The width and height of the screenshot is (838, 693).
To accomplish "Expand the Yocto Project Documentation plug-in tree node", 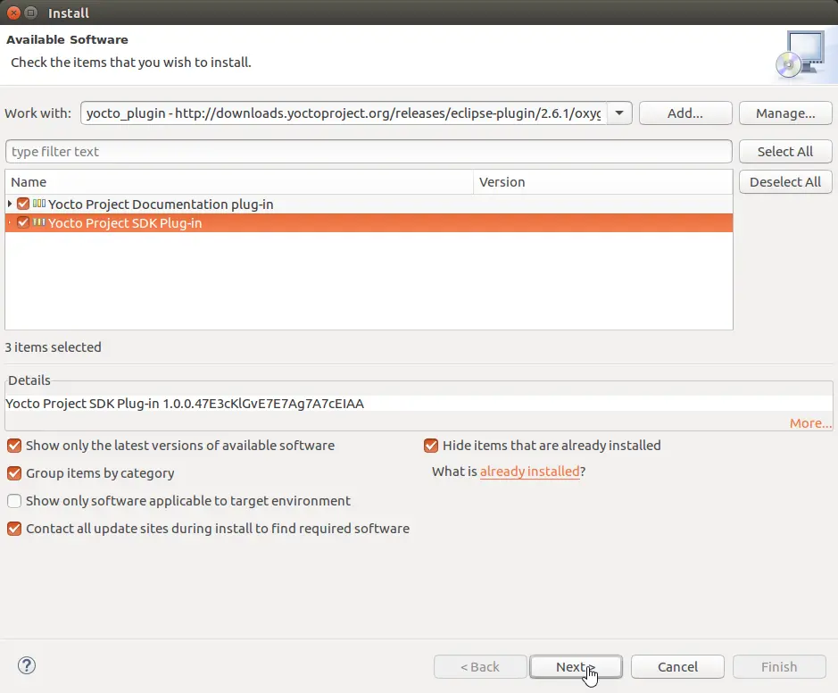I will click(10, 205).
